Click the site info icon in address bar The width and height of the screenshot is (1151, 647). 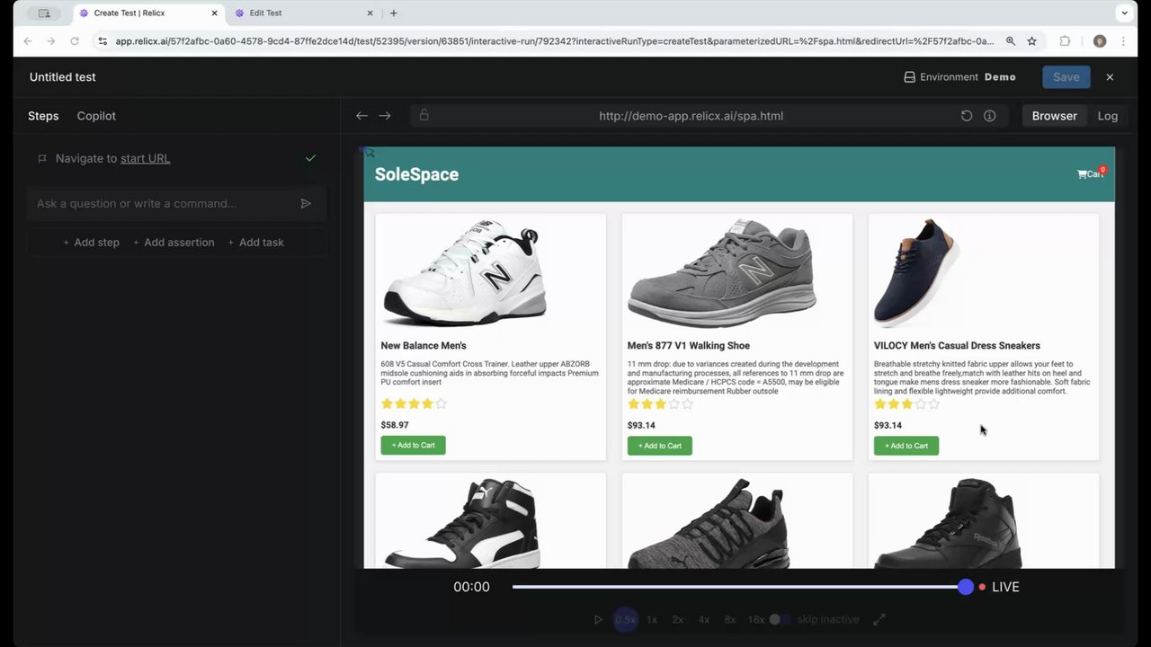103,41
